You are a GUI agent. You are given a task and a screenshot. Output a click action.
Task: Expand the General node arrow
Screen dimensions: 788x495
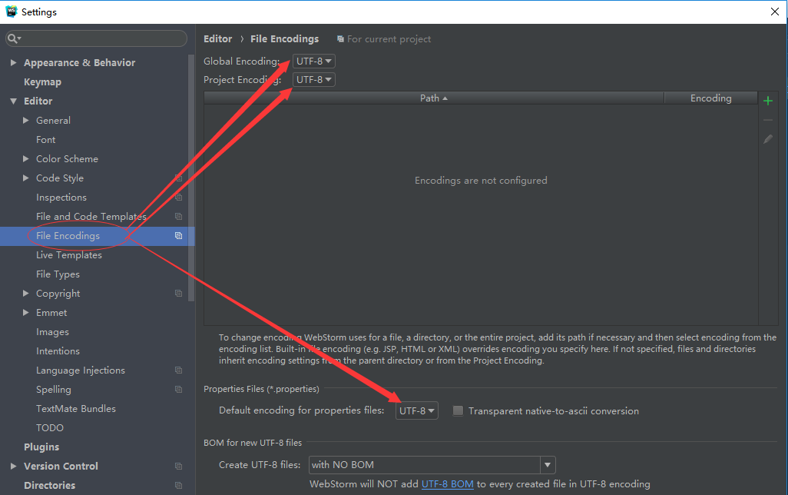pyautogui.click(x=25, y=120)
